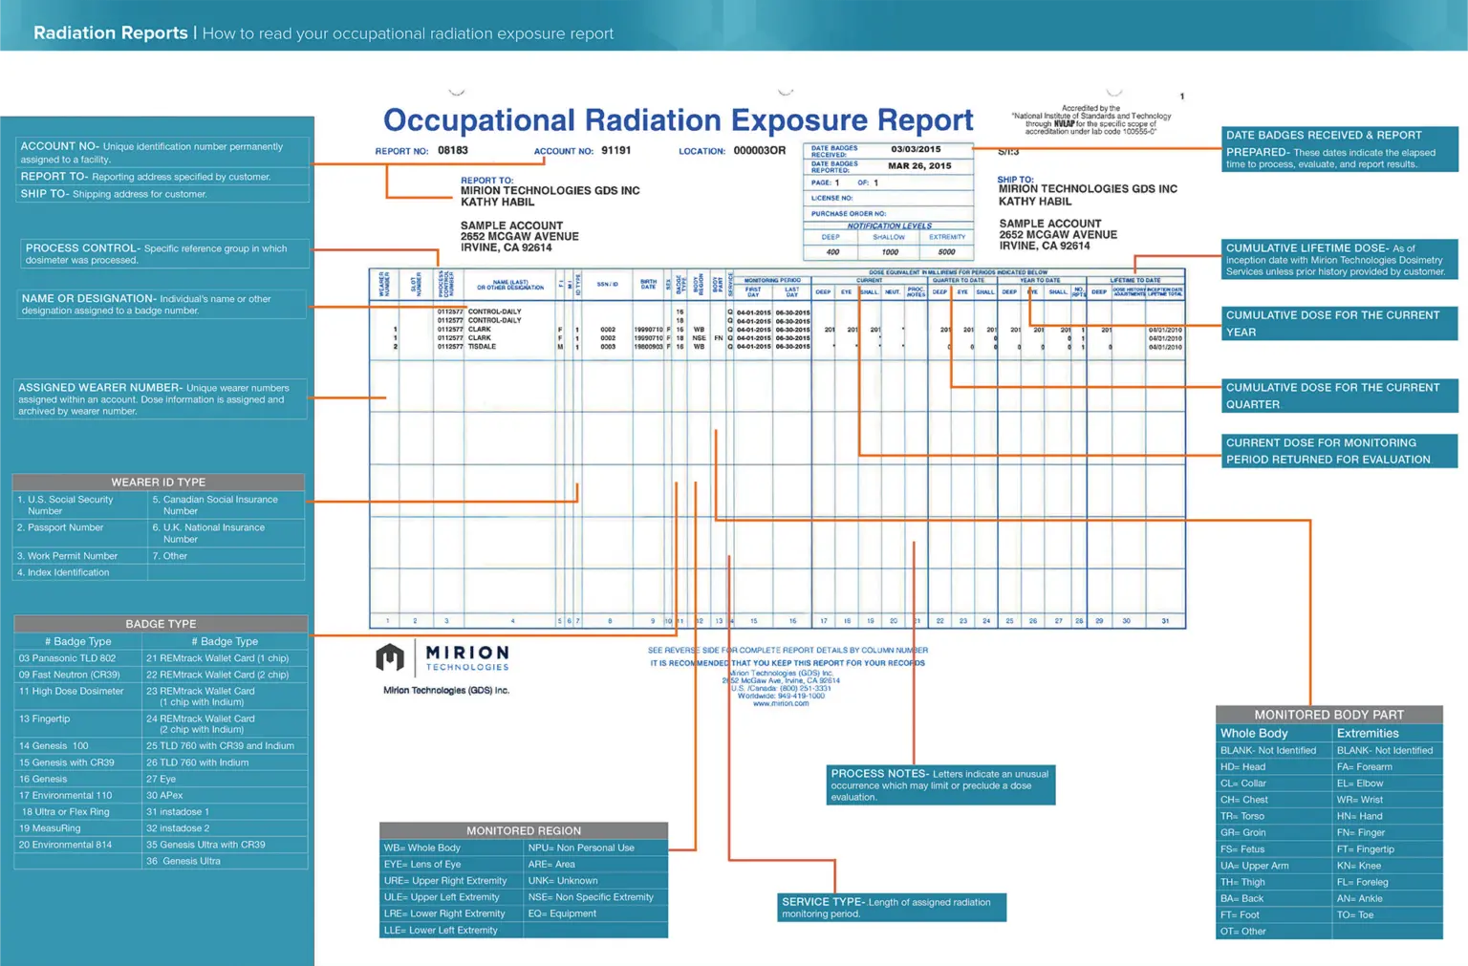
Task: Select 'FS= Fetus' body part code
Action: 1274,848
